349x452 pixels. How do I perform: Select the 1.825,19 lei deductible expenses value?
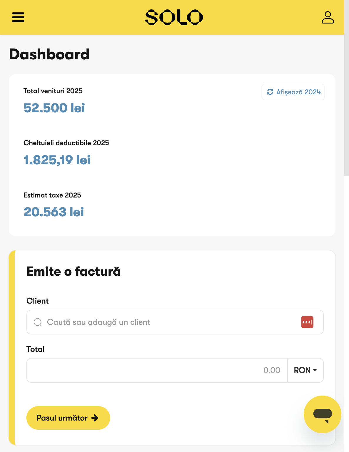coord(57,160)
